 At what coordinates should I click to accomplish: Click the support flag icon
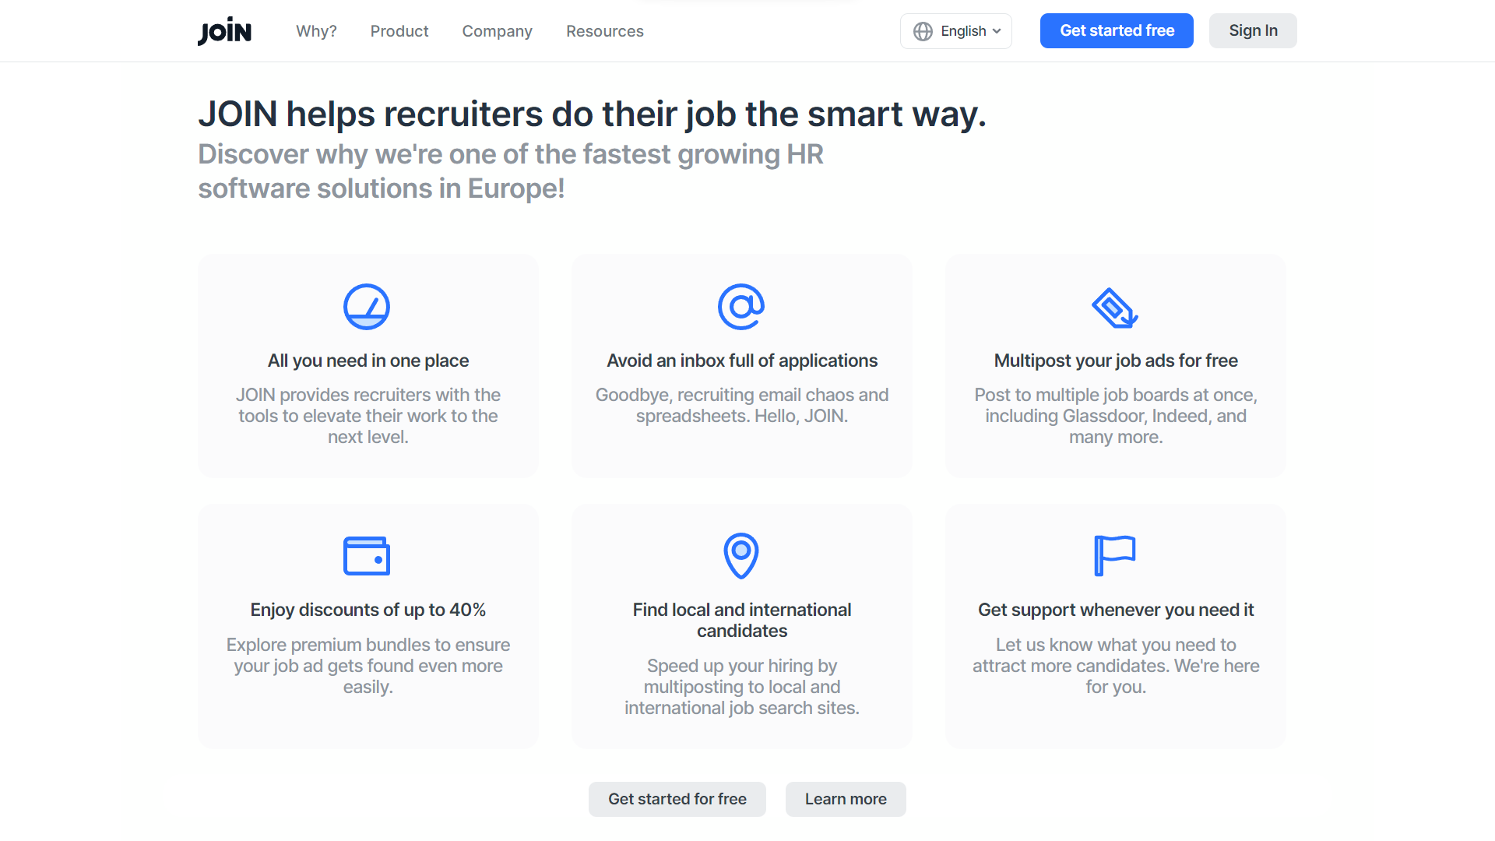[x=1115, y=556]
